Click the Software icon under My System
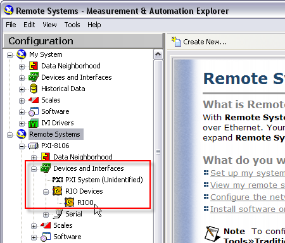This screenshot has height=243, width=285. 34,111
